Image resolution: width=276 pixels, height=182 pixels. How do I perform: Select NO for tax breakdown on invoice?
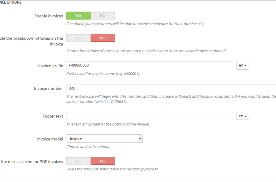(x=103, y=38)
